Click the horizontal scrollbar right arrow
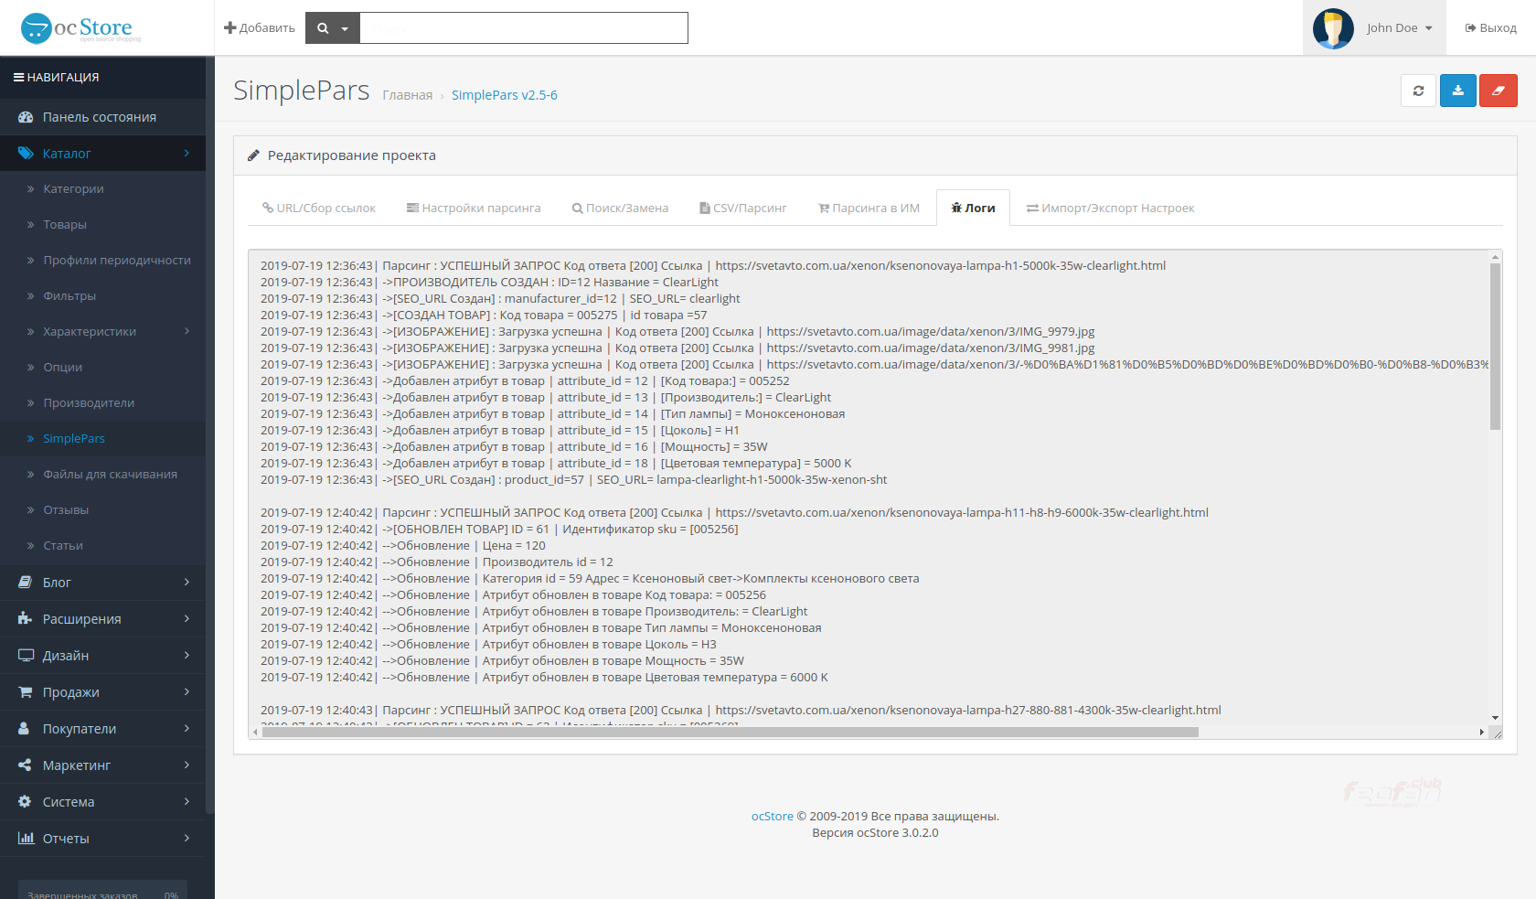 (x=1481, y=732)
